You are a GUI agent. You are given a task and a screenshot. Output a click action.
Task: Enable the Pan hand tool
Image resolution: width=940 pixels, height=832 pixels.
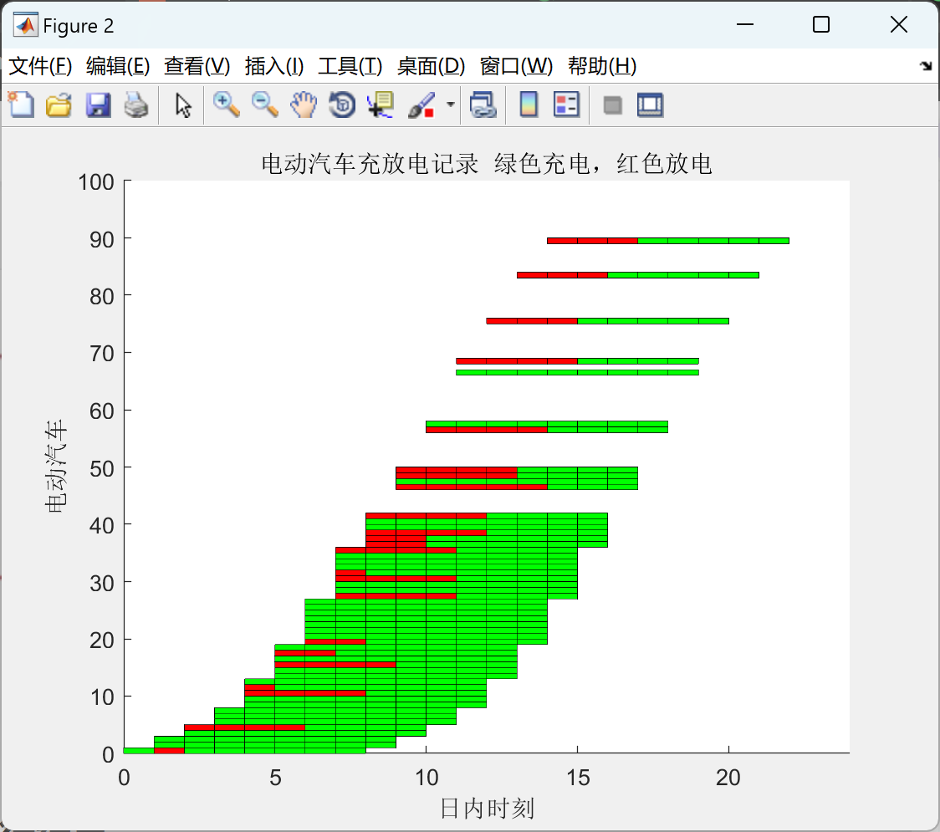[x=304, y=105]
